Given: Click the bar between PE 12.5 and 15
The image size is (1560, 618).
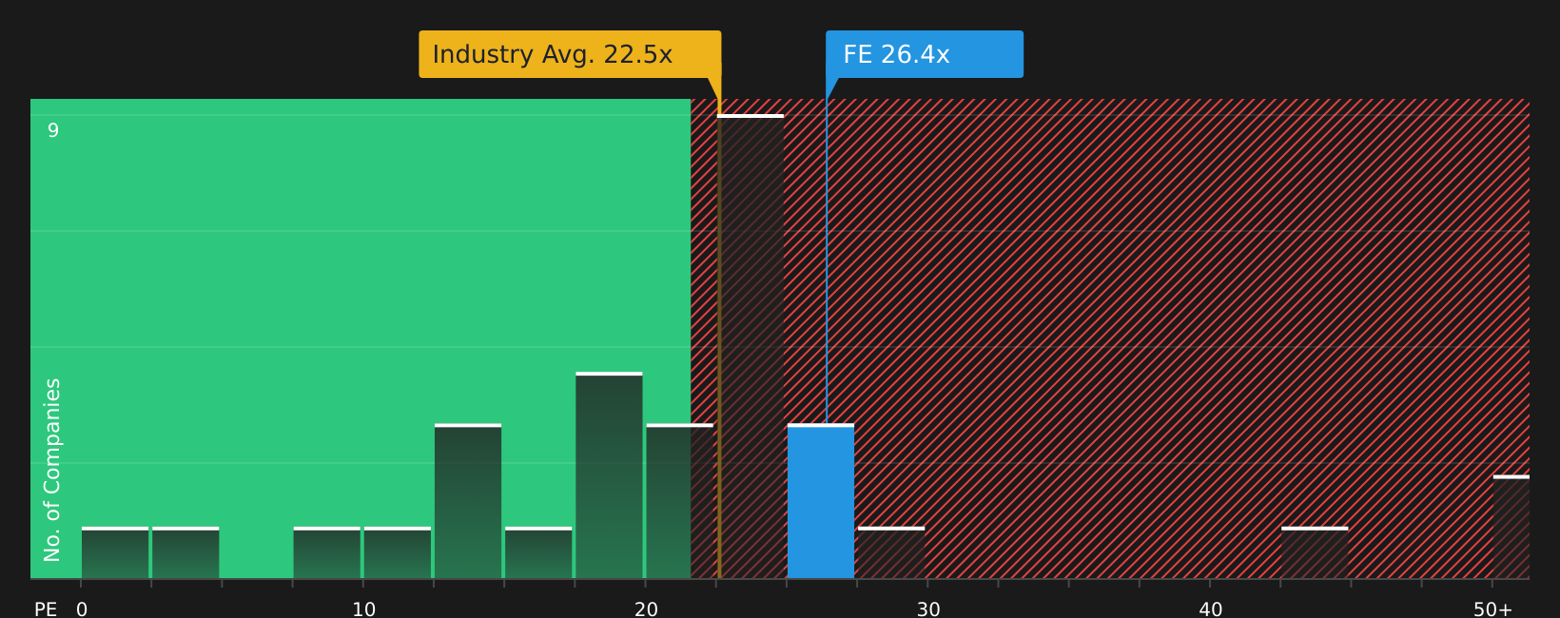Looking at the screenshot, I should click(x=468, y=501).
